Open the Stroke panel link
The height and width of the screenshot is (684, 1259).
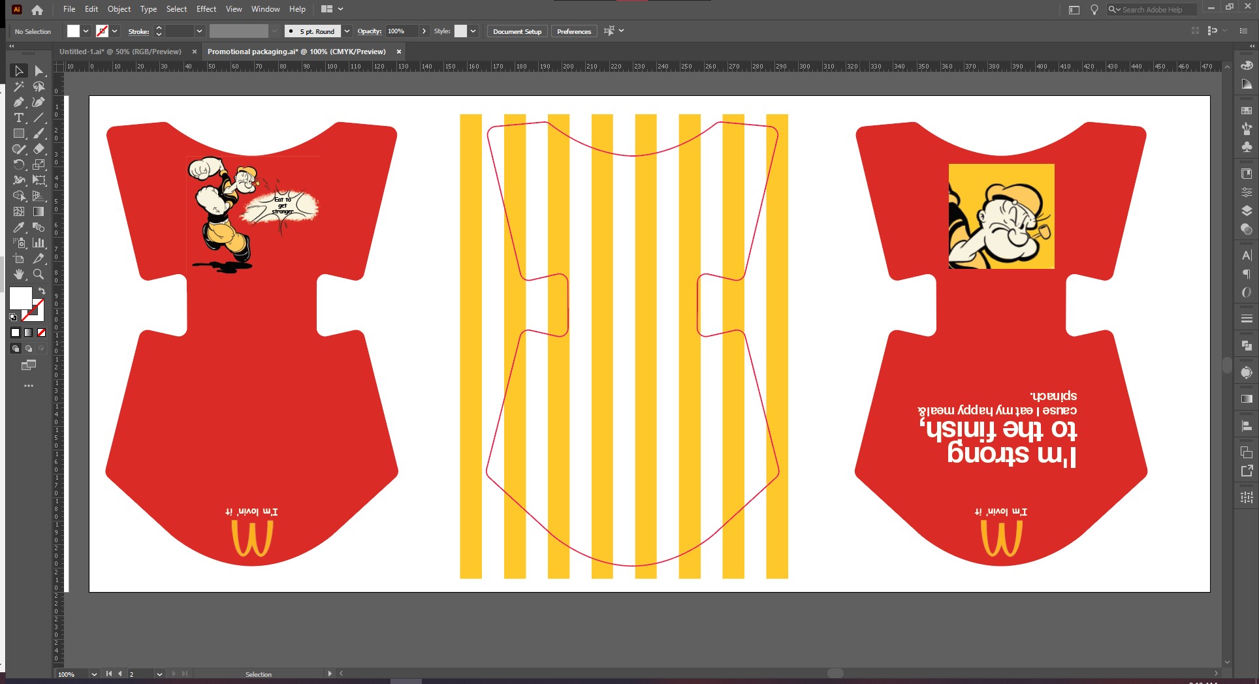point(138,31)
